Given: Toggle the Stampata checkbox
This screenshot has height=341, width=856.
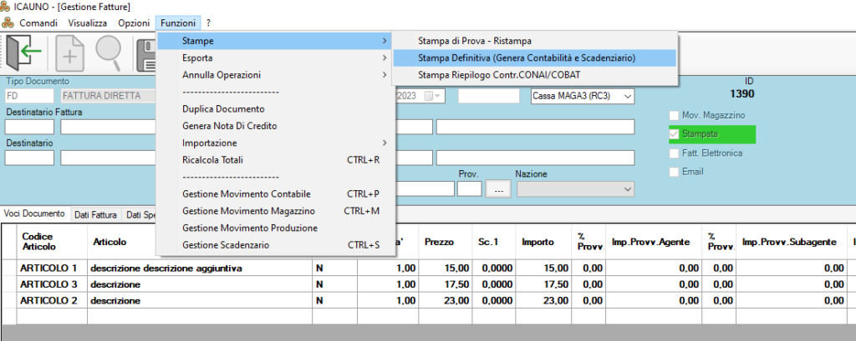Looking at the screenshot, I should (x=675, y=133).
